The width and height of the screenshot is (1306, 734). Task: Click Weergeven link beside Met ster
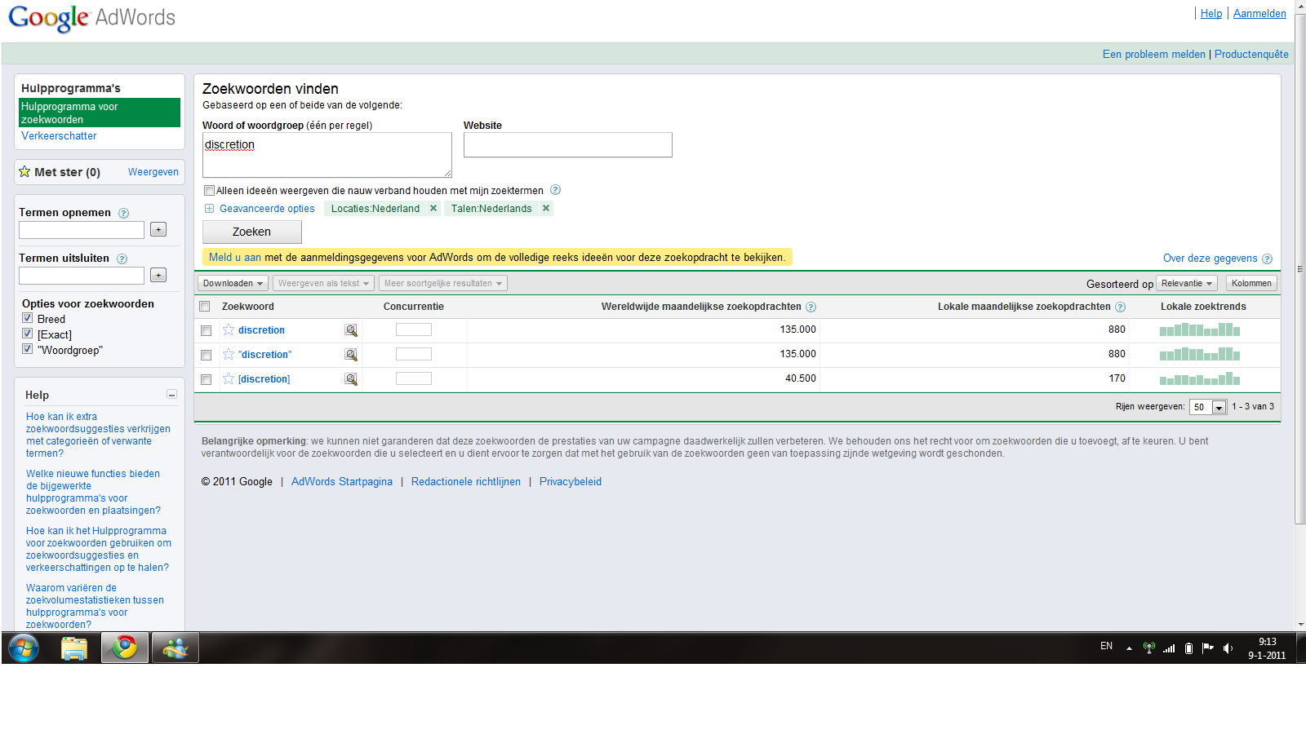(153, 172)
